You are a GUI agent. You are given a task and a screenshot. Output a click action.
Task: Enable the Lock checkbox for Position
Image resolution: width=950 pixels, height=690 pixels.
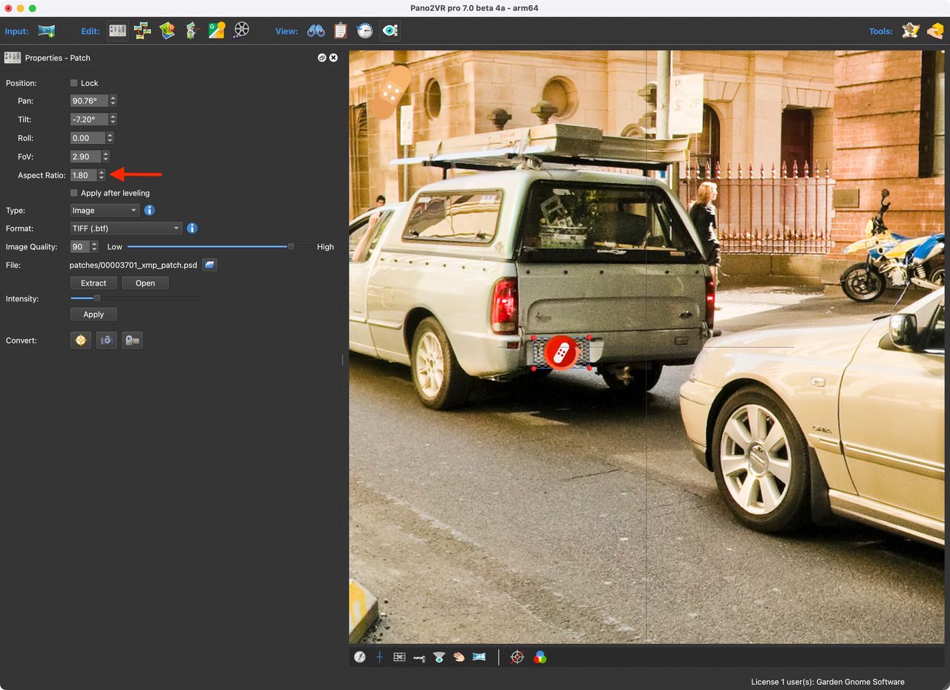point(73,82)
